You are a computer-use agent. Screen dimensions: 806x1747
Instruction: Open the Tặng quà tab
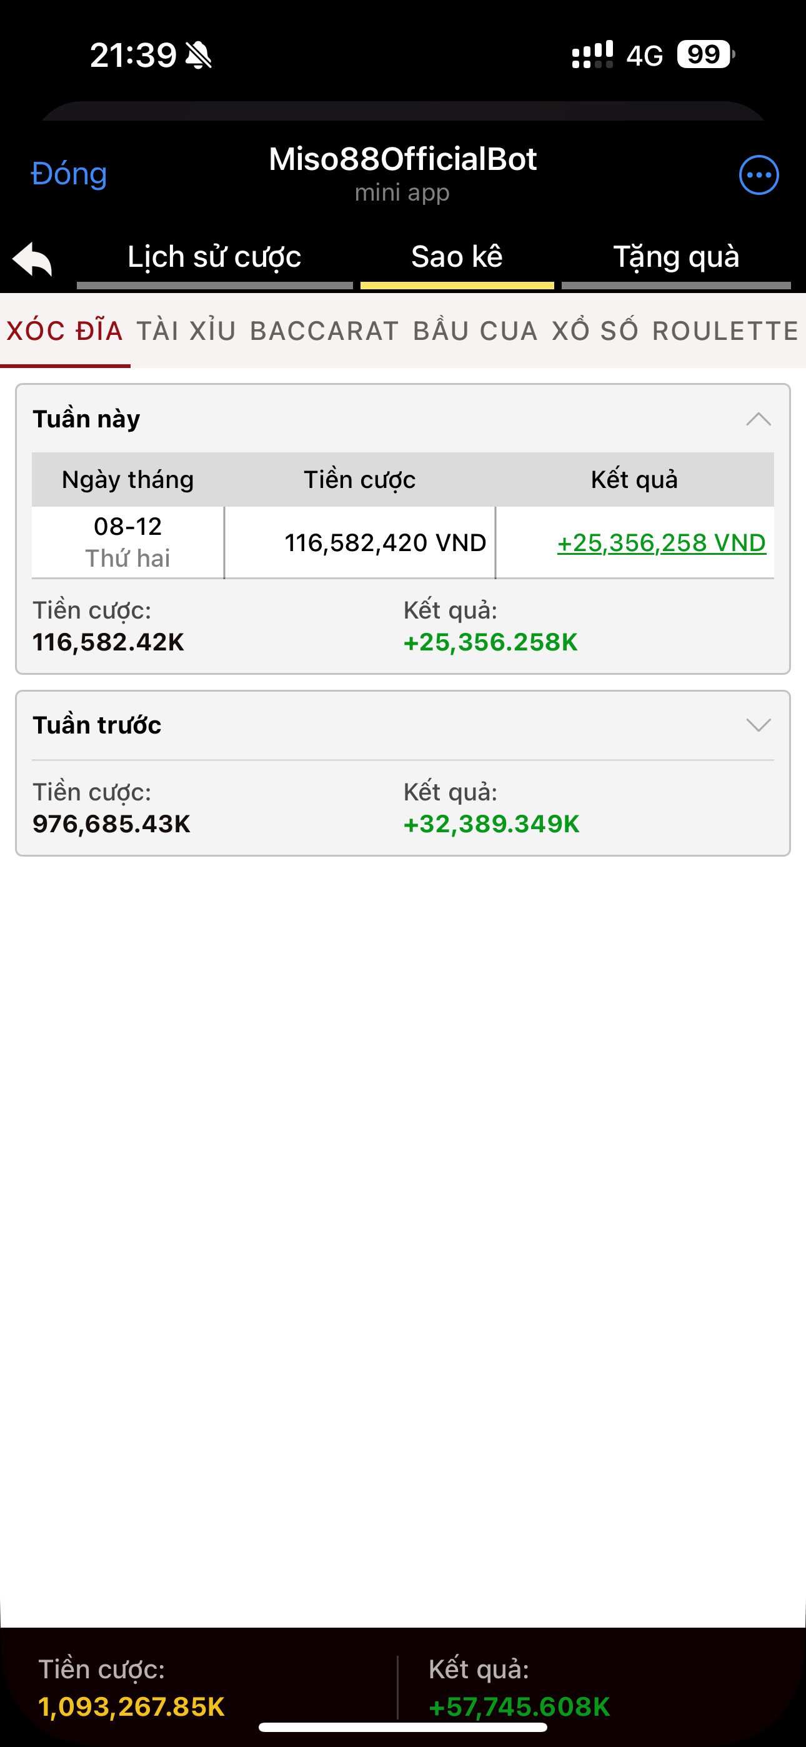point(676,257)
